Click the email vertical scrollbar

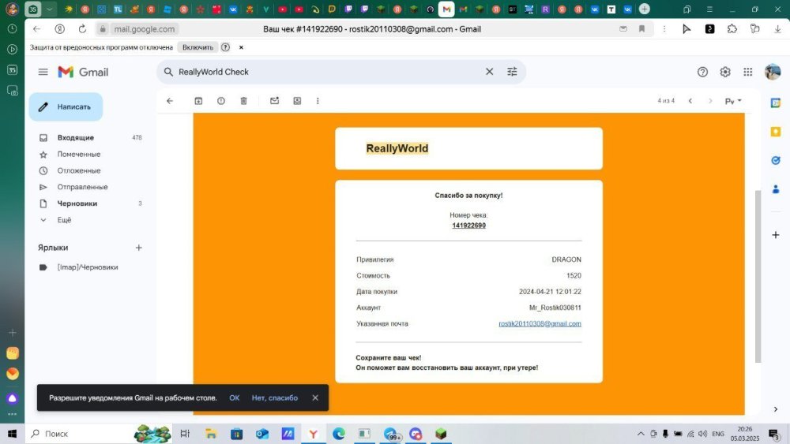click(758, 276)
